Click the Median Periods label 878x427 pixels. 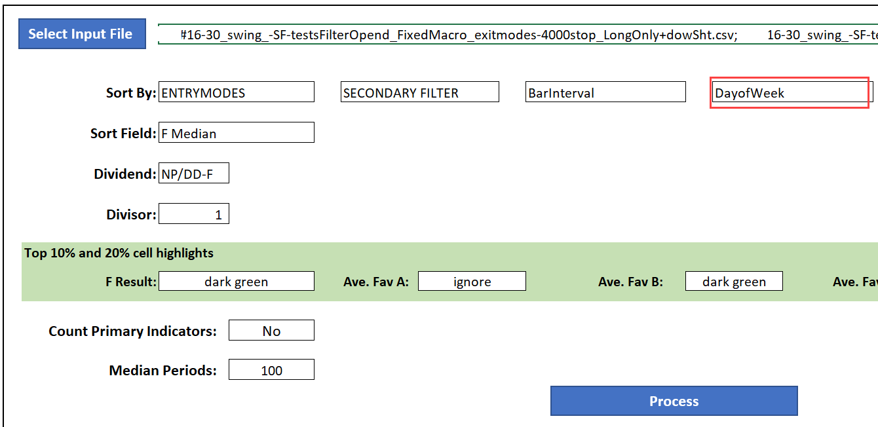coord(162,370)
